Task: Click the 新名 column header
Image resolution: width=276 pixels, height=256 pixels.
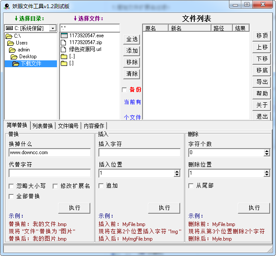Action: pos(190,28)
